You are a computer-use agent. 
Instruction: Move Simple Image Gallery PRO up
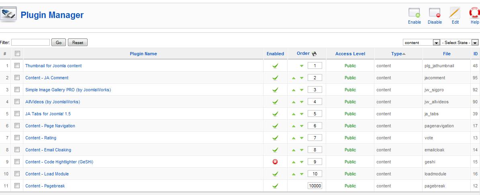click(294, 90)
